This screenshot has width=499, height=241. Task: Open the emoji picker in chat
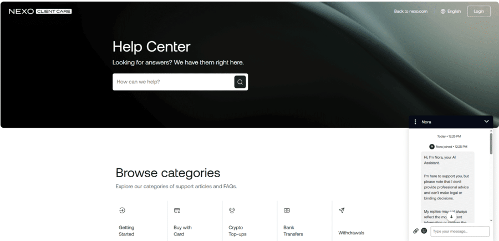[x=424, y=231]
